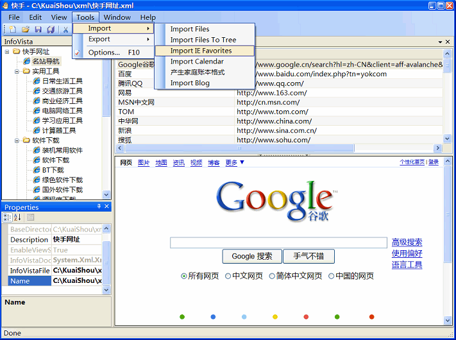This screenshot has height=340, width=456.
Task: Pin the Properties panel with pushpin icon
Action: click(x=99, y=207)
